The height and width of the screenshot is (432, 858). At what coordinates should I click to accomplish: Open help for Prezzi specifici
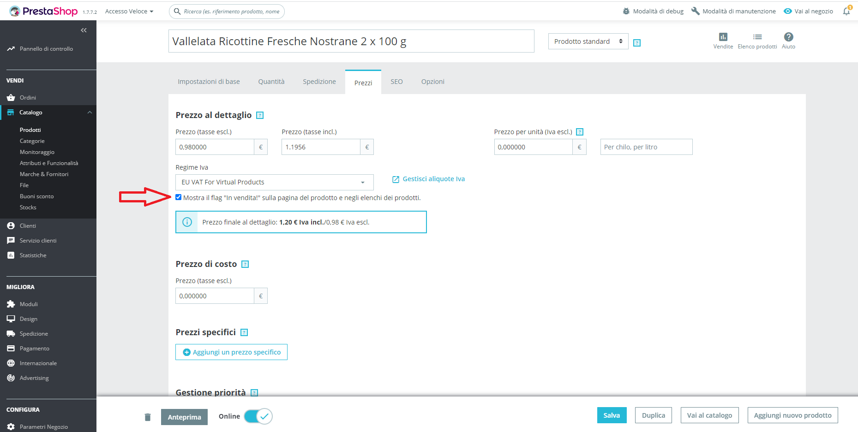(245, 332)
